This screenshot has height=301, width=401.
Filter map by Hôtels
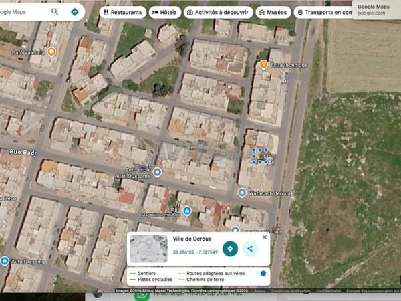[164, 12]
